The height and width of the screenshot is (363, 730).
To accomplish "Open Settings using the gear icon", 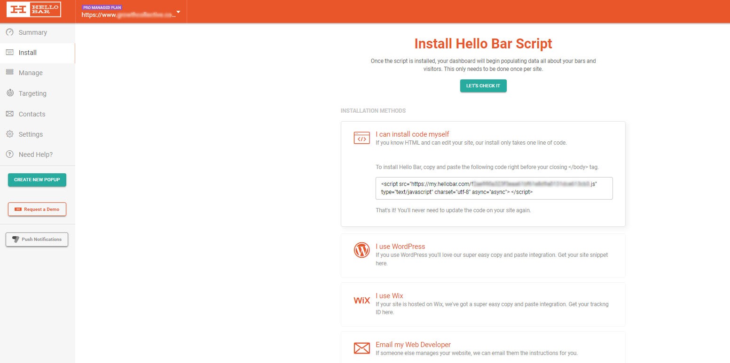I will pyautogui.click(x=10, y=134).
